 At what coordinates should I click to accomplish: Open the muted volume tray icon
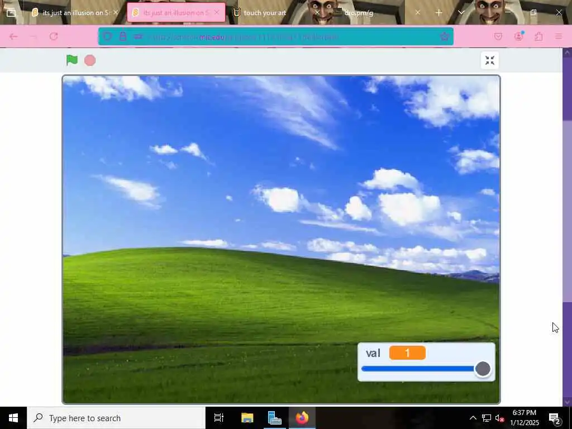tap(499, 418)
